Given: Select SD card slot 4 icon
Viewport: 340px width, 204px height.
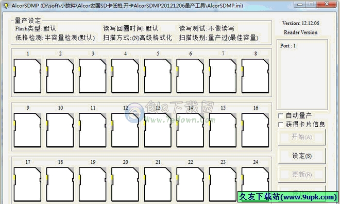Looking at the screenshot, I should coord(125,76).
